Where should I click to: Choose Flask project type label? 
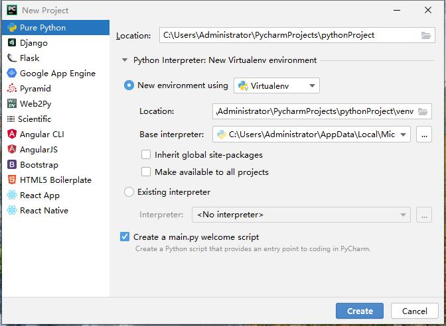click(30, 58)
